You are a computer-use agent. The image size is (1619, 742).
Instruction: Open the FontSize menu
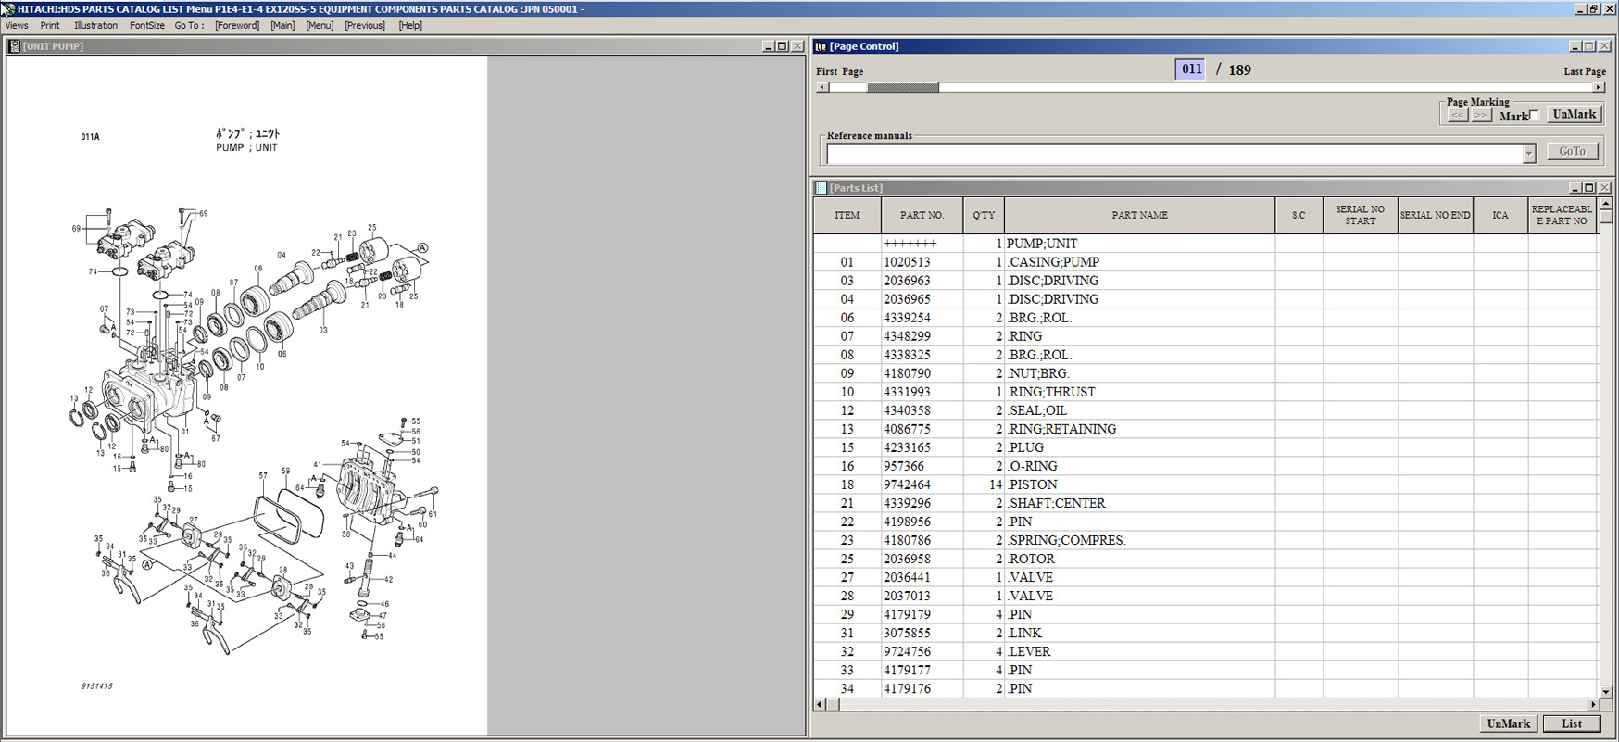146,26
